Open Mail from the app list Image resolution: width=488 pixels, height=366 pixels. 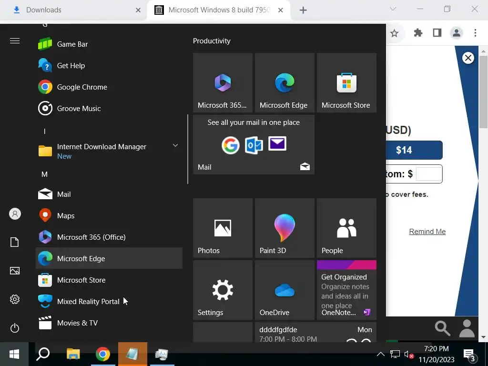coord(109,194)
